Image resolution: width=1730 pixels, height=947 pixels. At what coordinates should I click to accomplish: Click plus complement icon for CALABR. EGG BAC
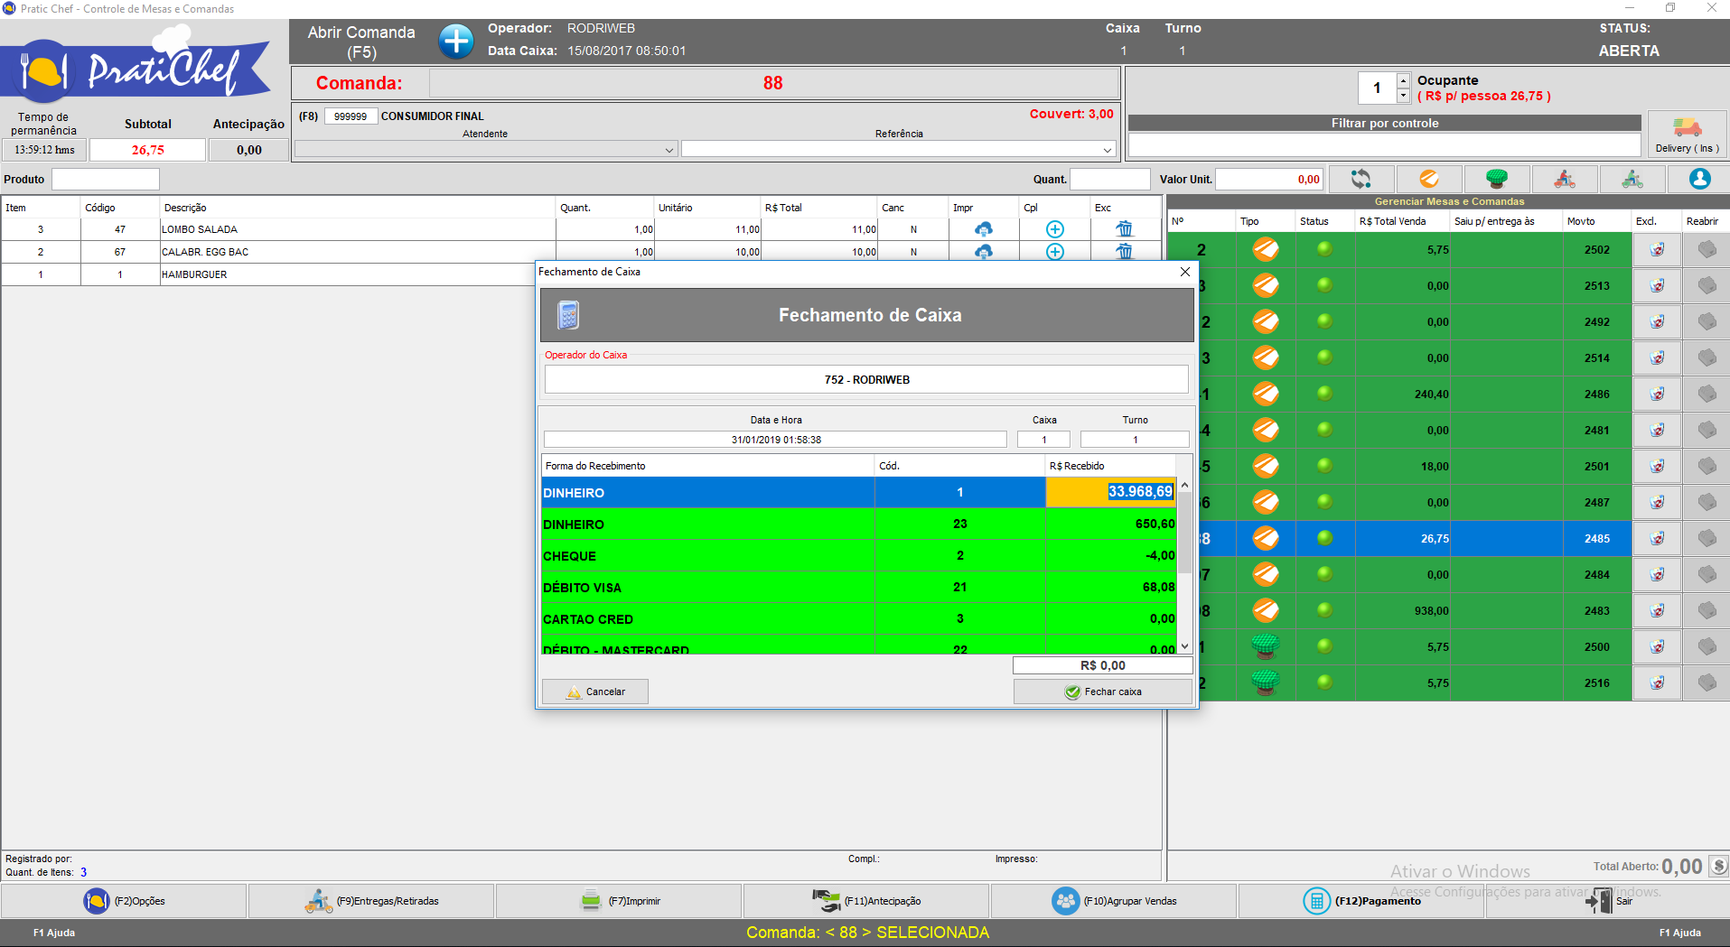1054,252
